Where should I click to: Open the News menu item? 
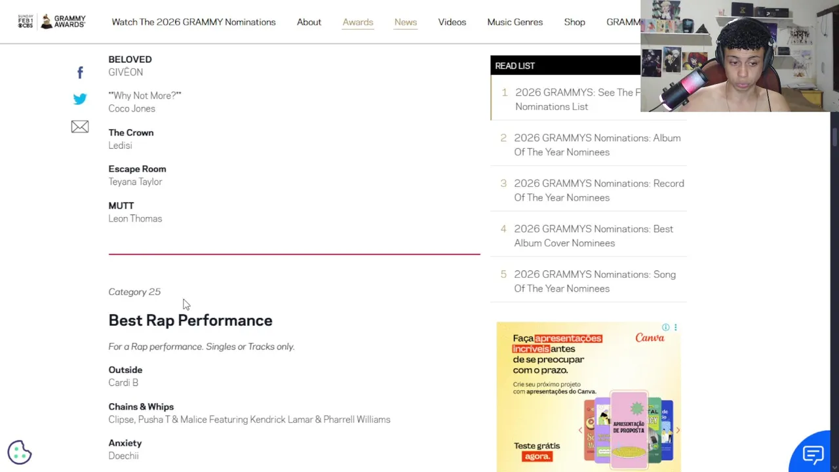[406, 22]
